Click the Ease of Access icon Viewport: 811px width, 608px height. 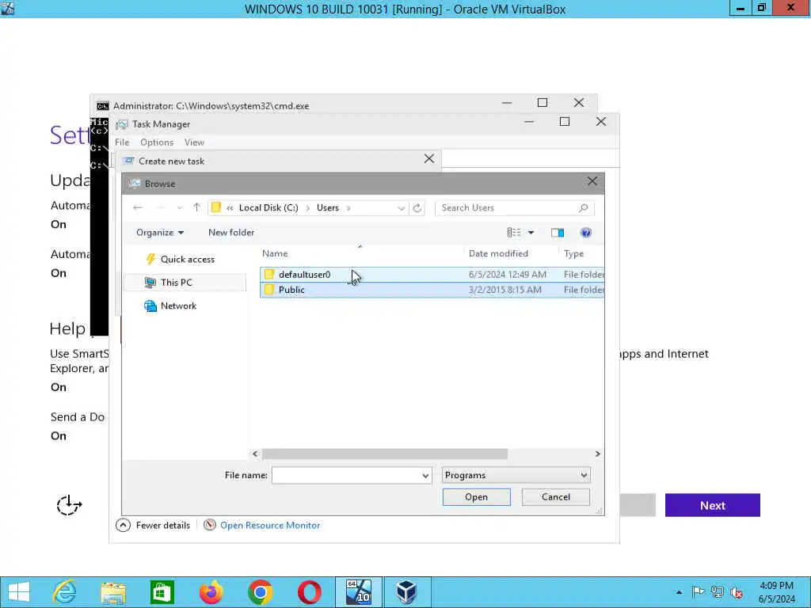coord(69,505)
